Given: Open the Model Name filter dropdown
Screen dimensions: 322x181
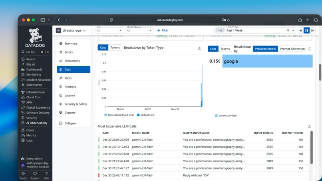Looking at the screenshot, I should point(139,30).
